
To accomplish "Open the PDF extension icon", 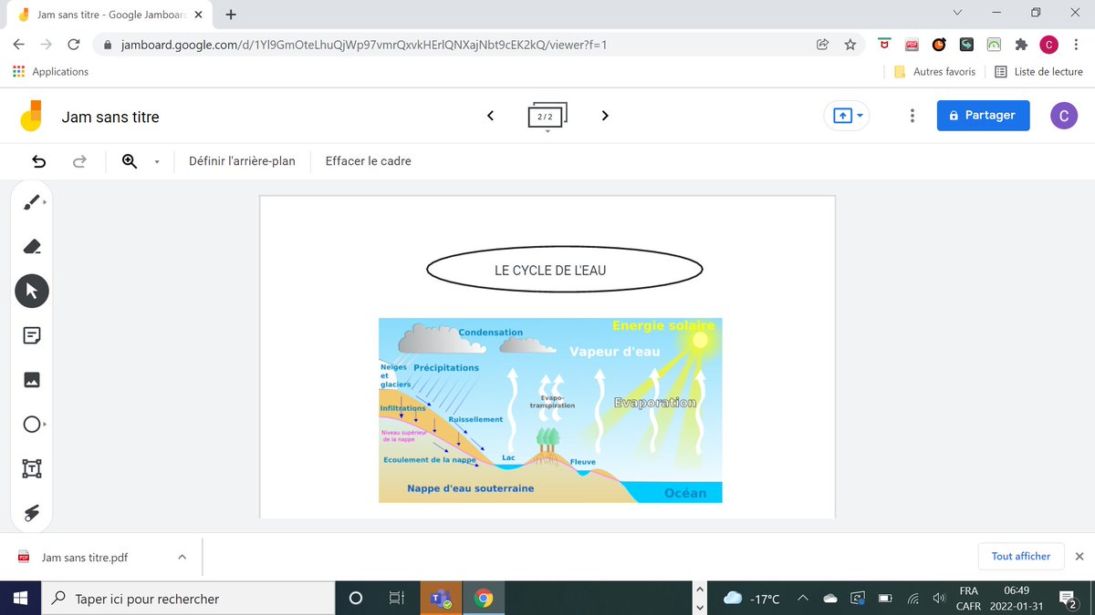I will (x=912, y=44).
